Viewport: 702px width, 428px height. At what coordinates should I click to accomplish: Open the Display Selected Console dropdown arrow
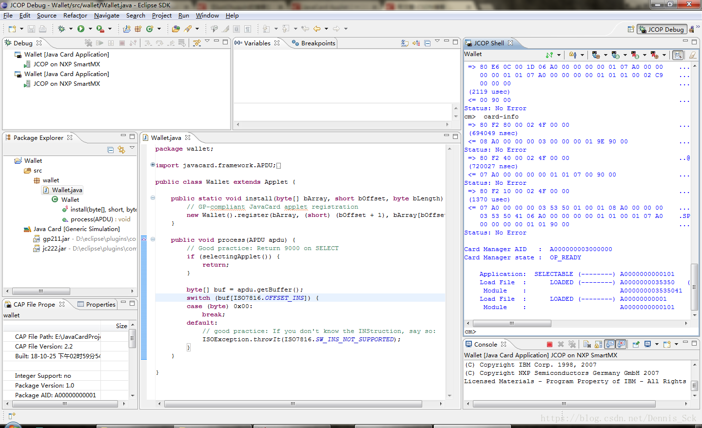657,344
